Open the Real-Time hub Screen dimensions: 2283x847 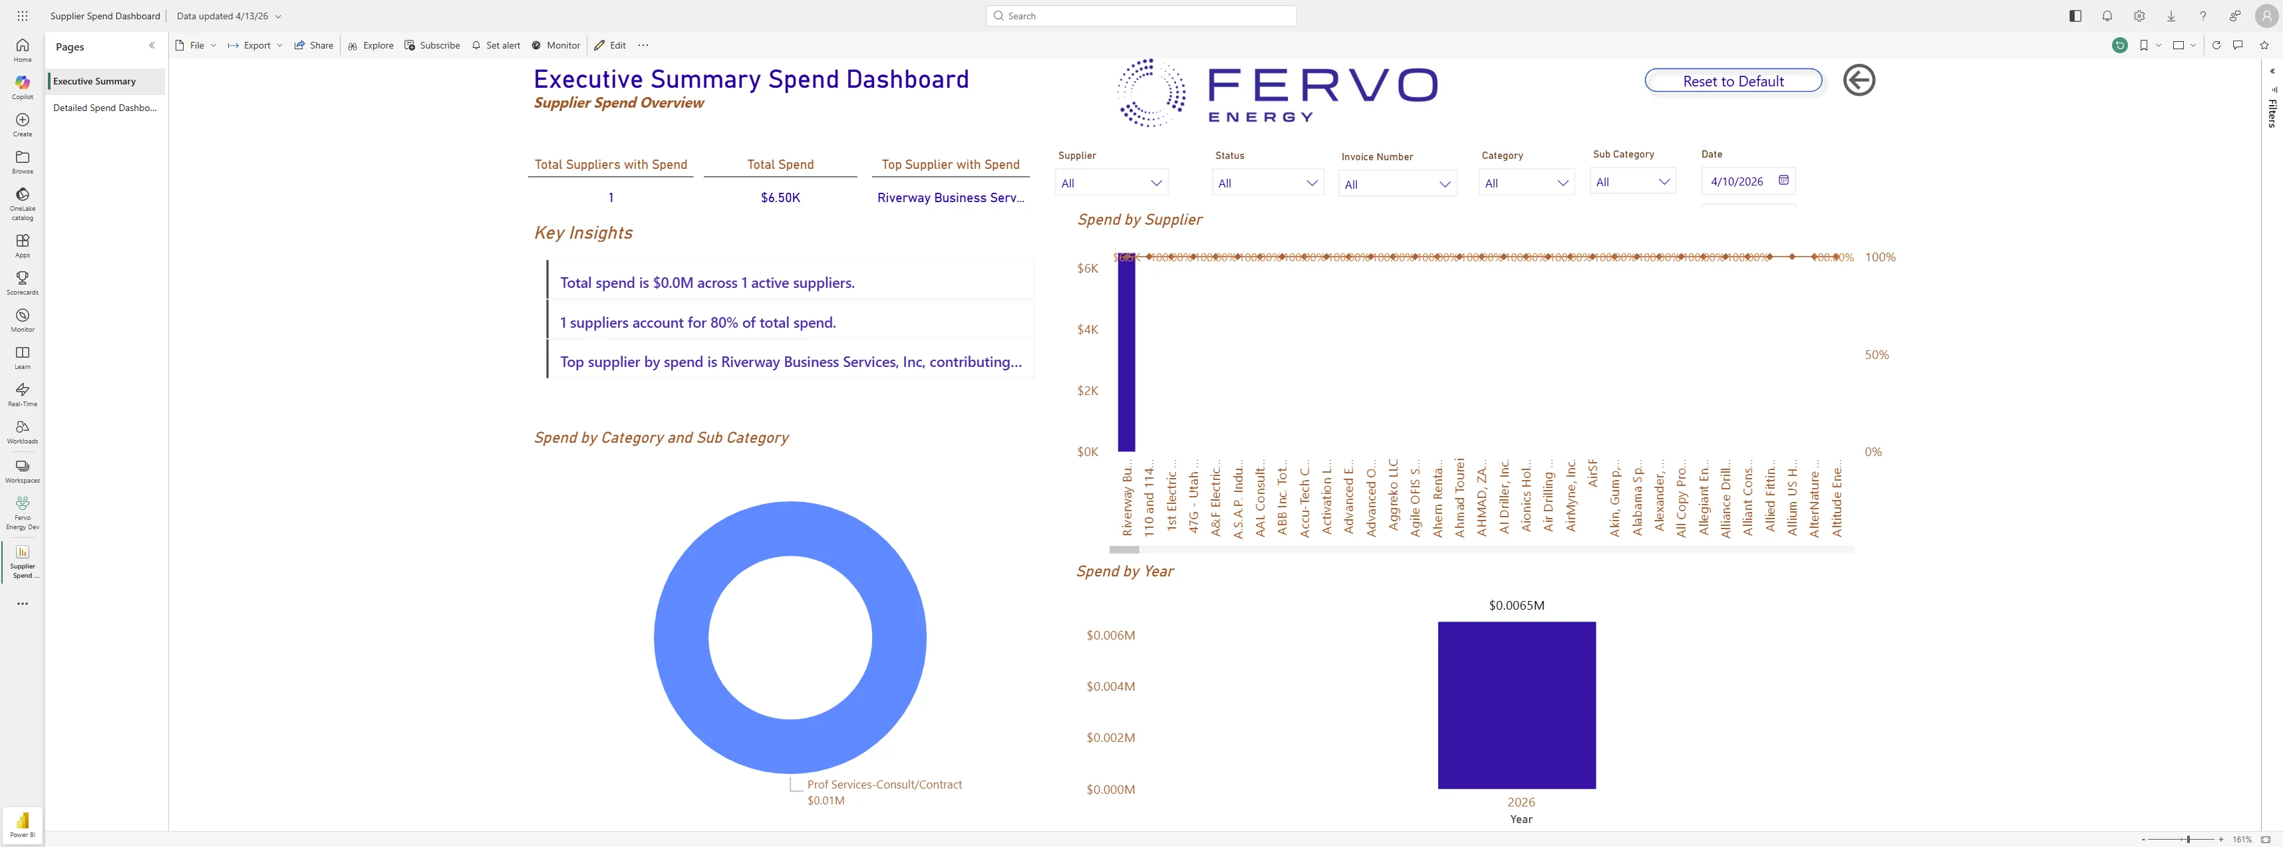[x=21, y=394]
